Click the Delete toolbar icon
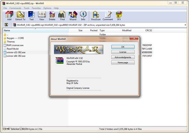This screenshot has height=133, width=189. point(52,16)
